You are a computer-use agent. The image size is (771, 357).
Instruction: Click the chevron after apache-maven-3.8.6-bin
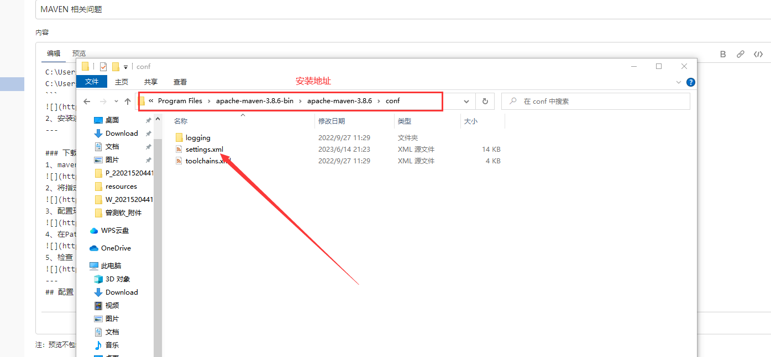(x=301, y=101)
